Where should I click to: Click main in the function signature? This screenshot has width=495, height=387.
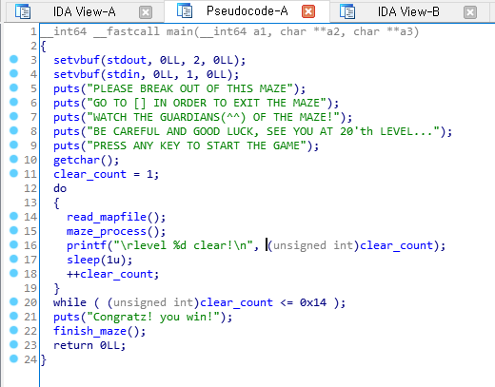pos(180,31)
